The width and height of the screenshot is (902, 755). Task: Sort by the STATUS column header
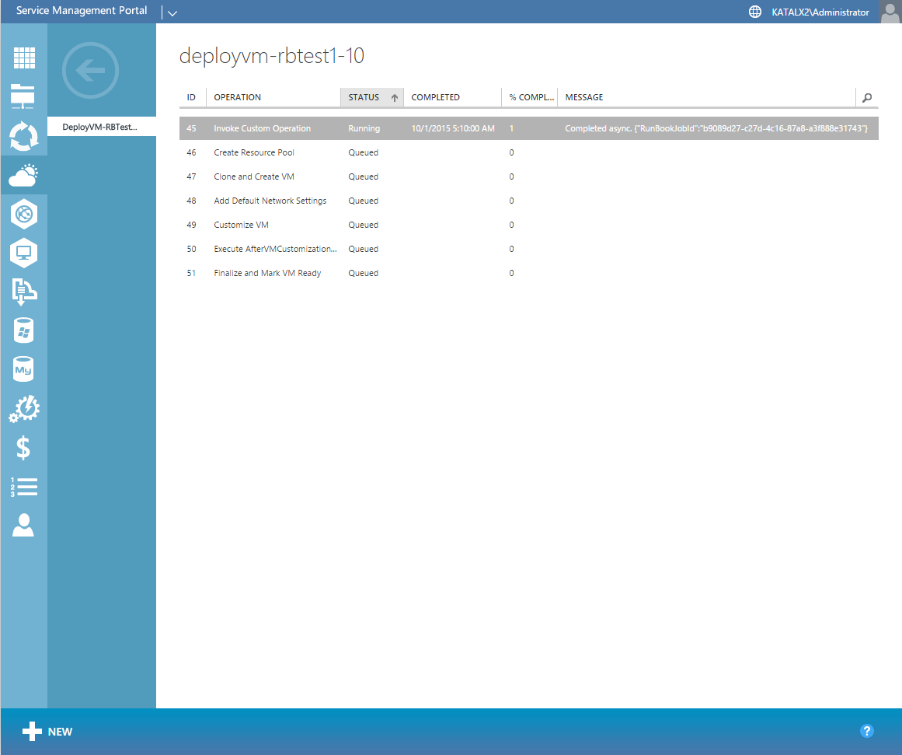[x=372, y=97]
